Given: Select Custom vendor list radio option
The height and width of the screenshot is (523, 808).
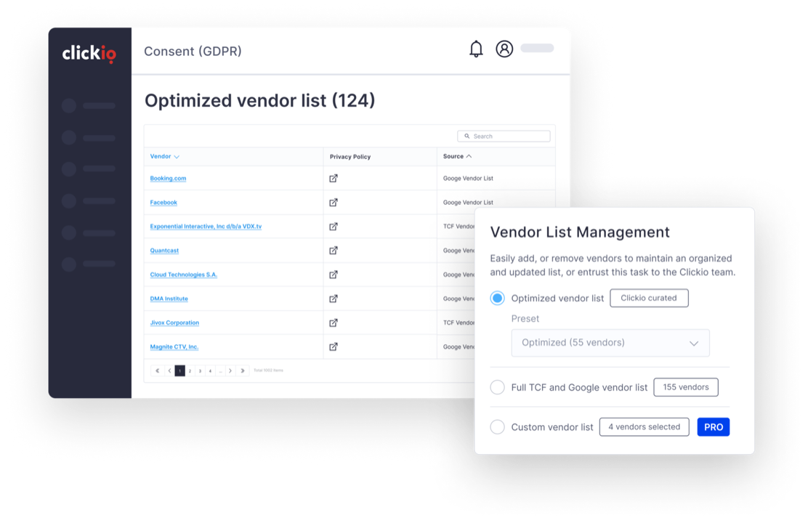Looking at the screenshot, I should point(497,426).
